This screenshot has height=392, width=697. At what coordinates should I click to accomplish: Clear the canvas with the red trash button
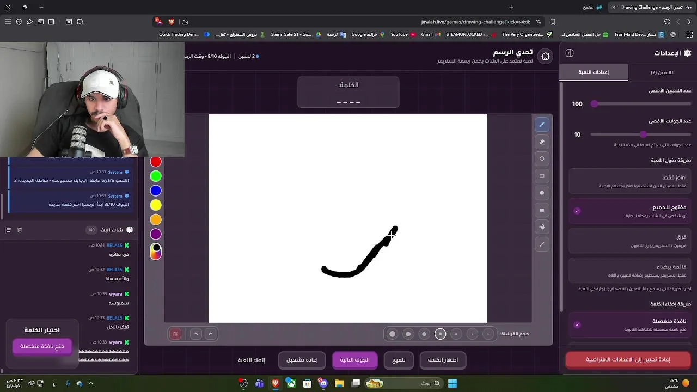175,334
